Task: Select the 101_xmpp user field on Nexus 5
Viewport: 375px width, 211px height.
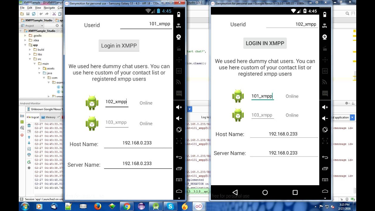Action: click(262, 96)
